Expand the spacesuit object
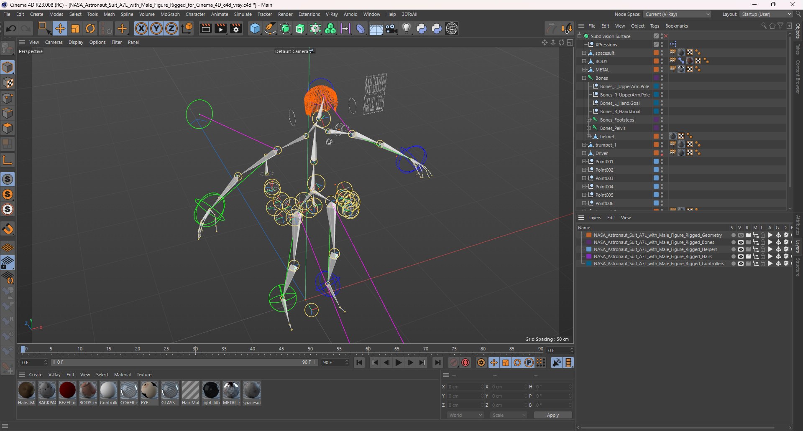 click(584, 53)
